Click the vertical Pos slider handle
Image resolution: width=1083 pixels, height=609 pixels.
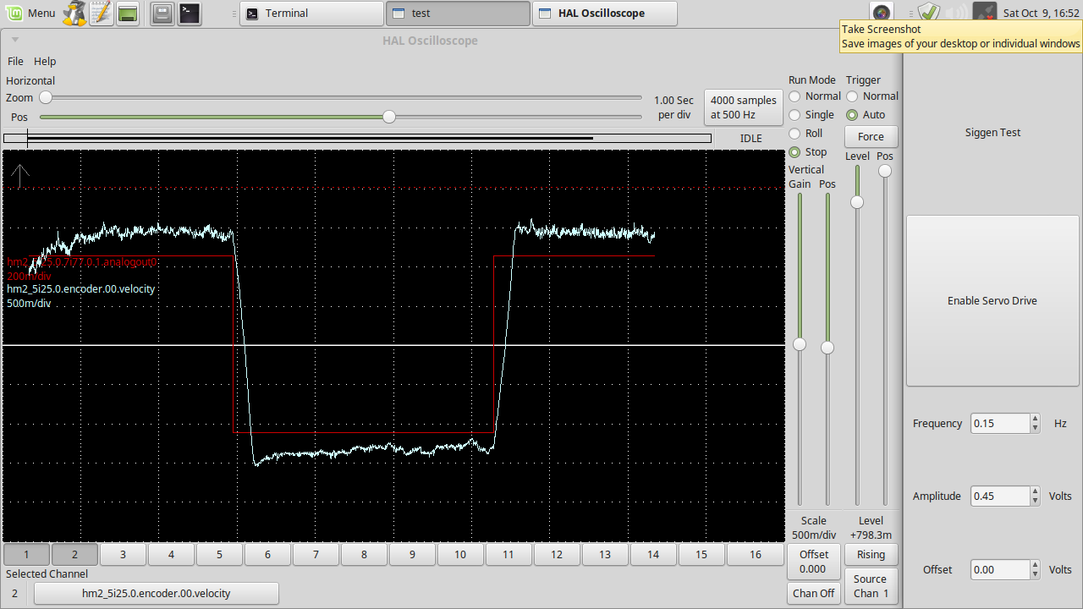827,348
